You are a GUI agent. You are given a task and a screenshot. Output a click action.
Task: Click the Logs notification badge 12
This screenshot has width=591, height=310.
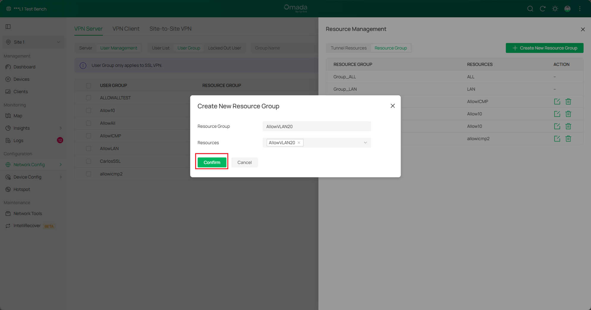(60, 140)
